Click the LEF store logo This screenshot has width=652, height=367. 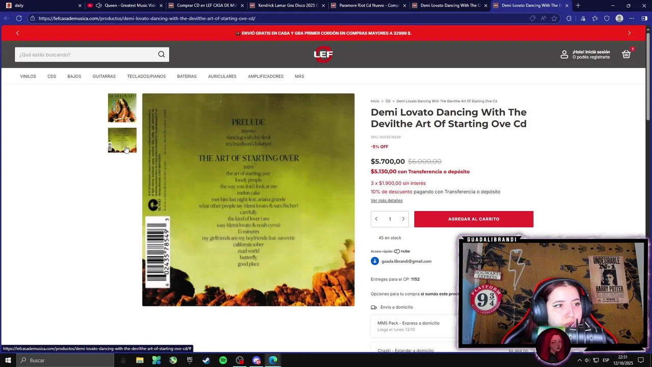(x=323, y=55)
